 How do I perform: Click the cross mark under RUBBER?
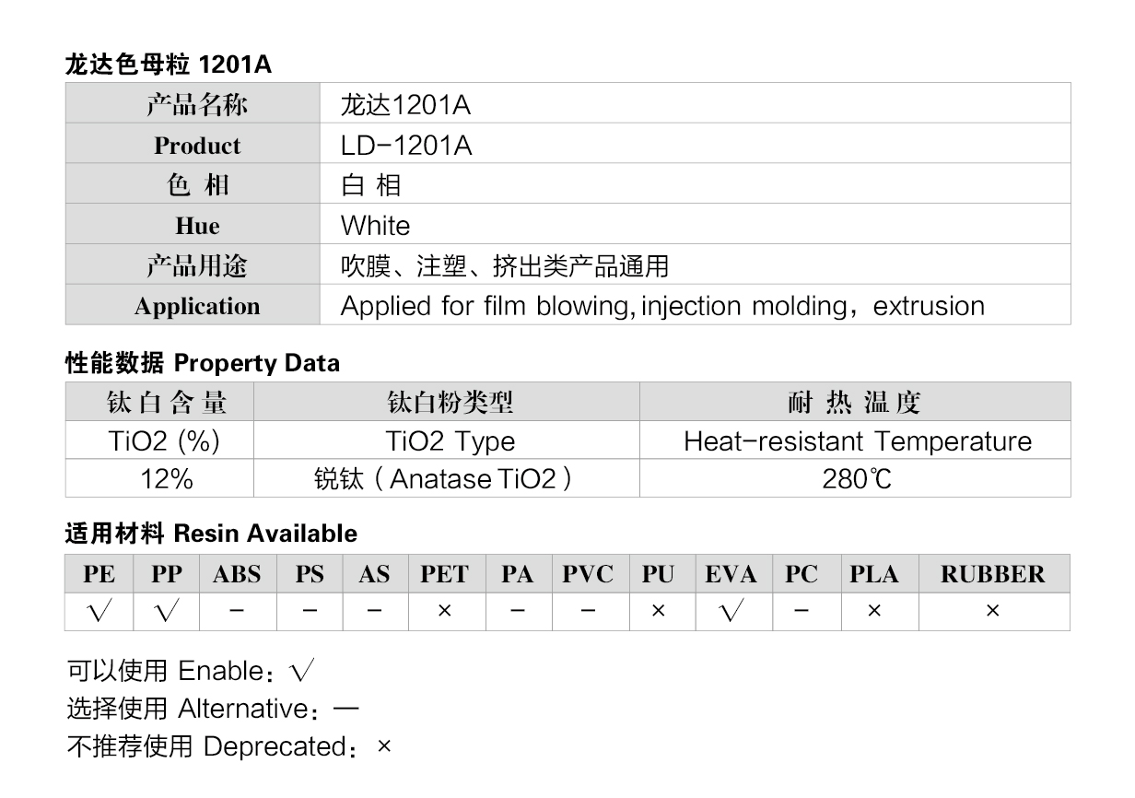992,611
